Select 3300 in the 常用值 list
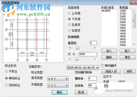This screenshot has height=97, width=137. [x=123, y=25]
